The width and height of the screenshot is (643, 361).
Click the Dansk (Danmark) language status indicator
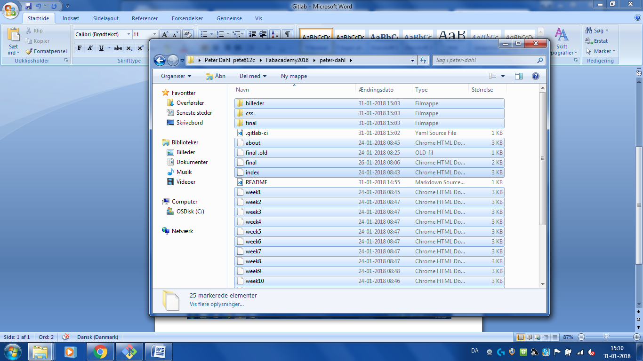pos(97,337)
